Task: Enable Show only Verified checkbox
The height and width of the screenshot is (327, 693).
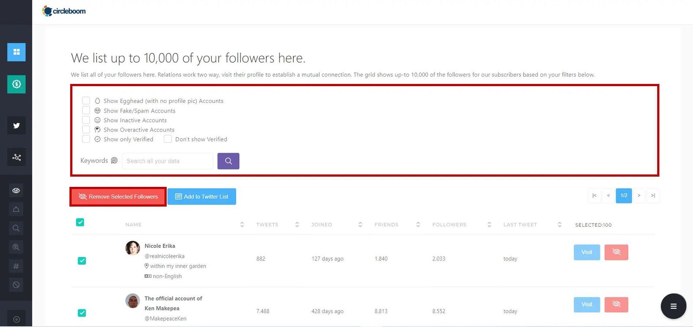Action: tap(86, 139)
